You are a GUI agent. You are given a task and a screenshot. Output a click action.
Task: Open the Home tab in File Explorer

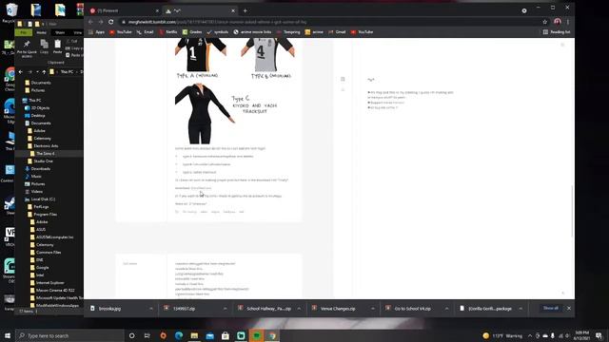[41, 32]
